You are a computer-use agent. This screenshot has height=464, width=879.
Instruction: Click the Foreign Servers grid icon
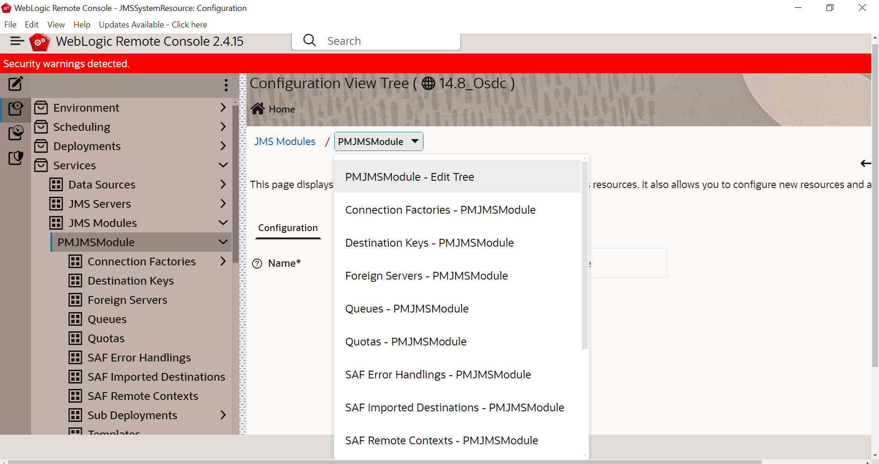76,300
